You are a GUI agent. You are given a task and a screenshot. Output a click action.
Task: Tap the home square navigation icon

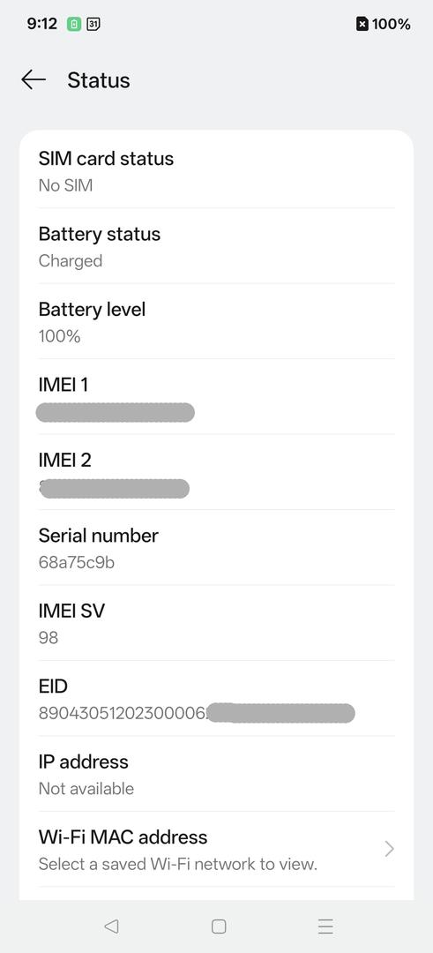(x=219, y=926)
